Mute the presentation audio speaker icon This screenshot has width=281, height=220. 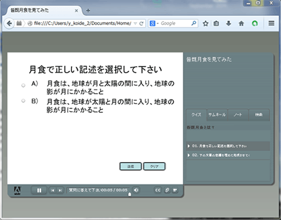pos(136,190)
